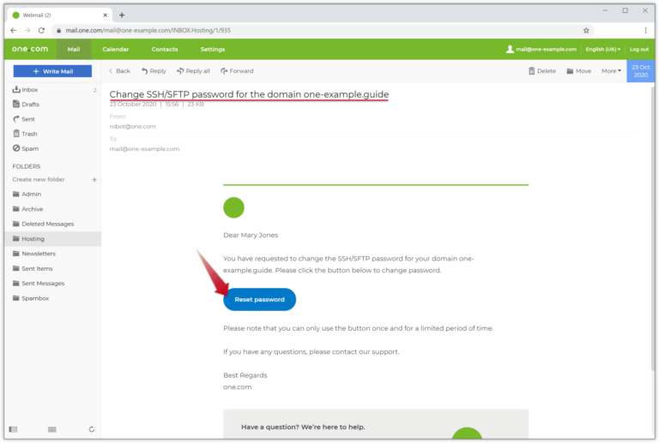Select the Sent Items folder

[52, 268]
